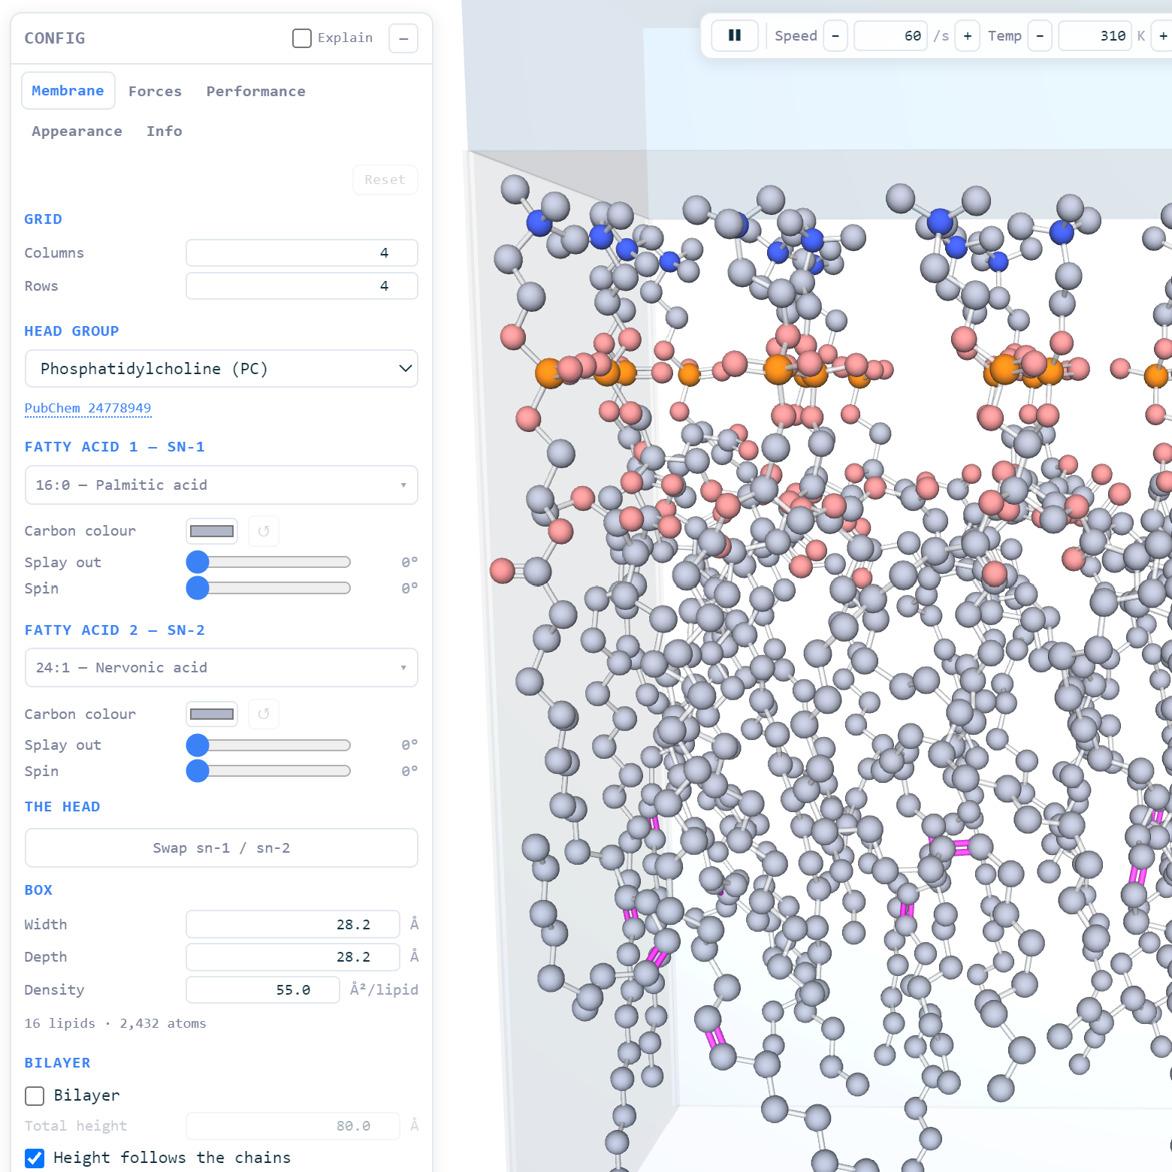This screenshot has width=1172, height=1172.
Task: Open the head group Phosphatidylcholine dropdown
Action: [x=222, y=369]
